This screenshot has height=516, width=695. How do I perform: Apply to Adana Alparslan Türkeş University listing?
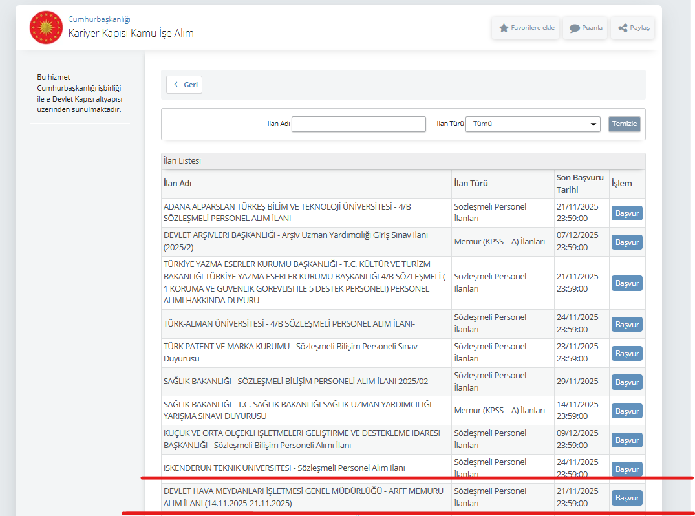[x=626, y=213]
